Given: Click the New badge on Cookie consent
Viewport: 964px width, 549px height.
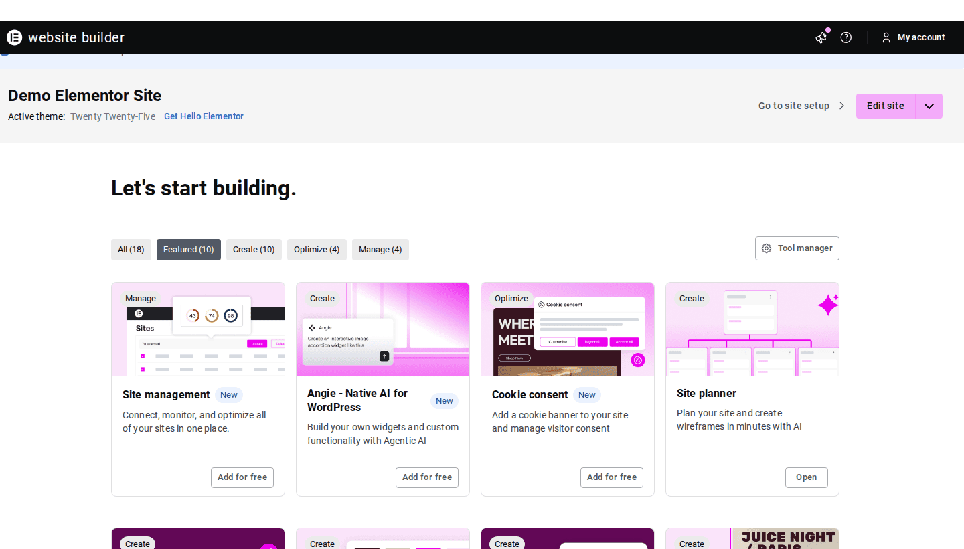Looking at the screenshot, I should 587,395.
